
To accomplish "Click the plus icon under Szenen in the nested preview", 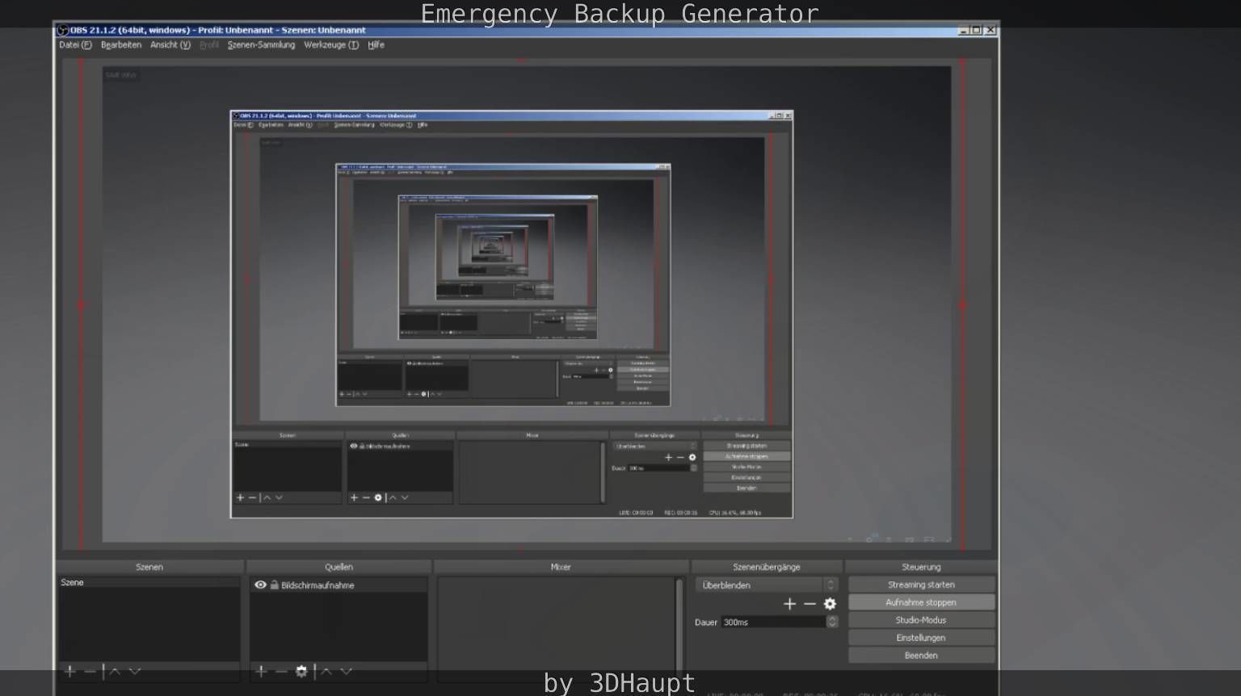I will coord(240,497).
